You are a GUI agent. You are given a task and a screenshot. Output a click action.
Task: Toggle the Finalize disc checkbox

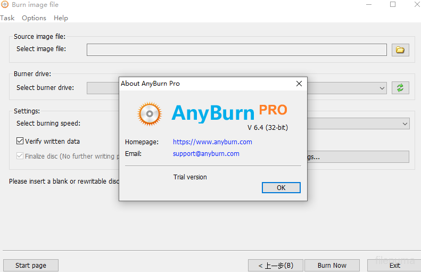click(x=20, y=156)
